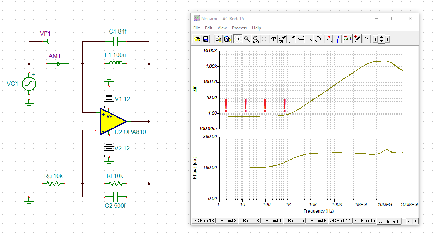Maximize the AC Bode16 window
433x234 pixels.
pos(393,18)
